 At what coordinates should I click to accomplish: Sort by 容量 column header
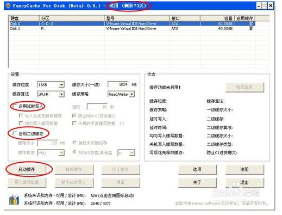click(x=217, y=19)
